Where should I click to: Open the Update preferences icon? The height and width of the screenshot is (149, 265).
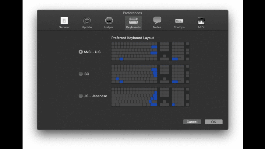(87, 21)
